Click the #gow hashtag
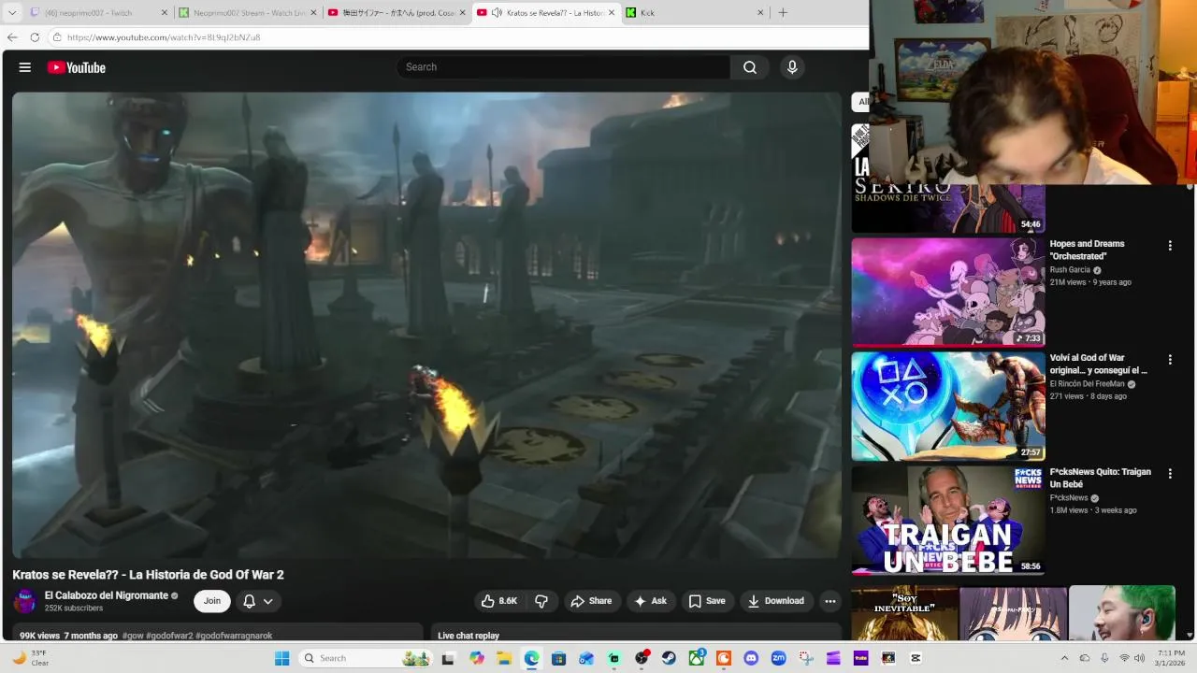This screenshot has width=1197, height=673. tap(133, 636)
